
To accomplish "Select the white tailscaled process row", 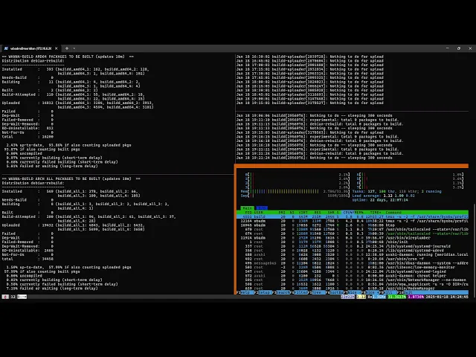I will click(353, 229).
